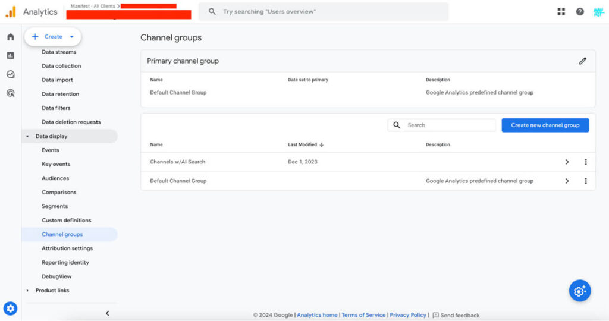609x321 pixels.
Task: Collapse the Data display section
Action: (27, 136)
